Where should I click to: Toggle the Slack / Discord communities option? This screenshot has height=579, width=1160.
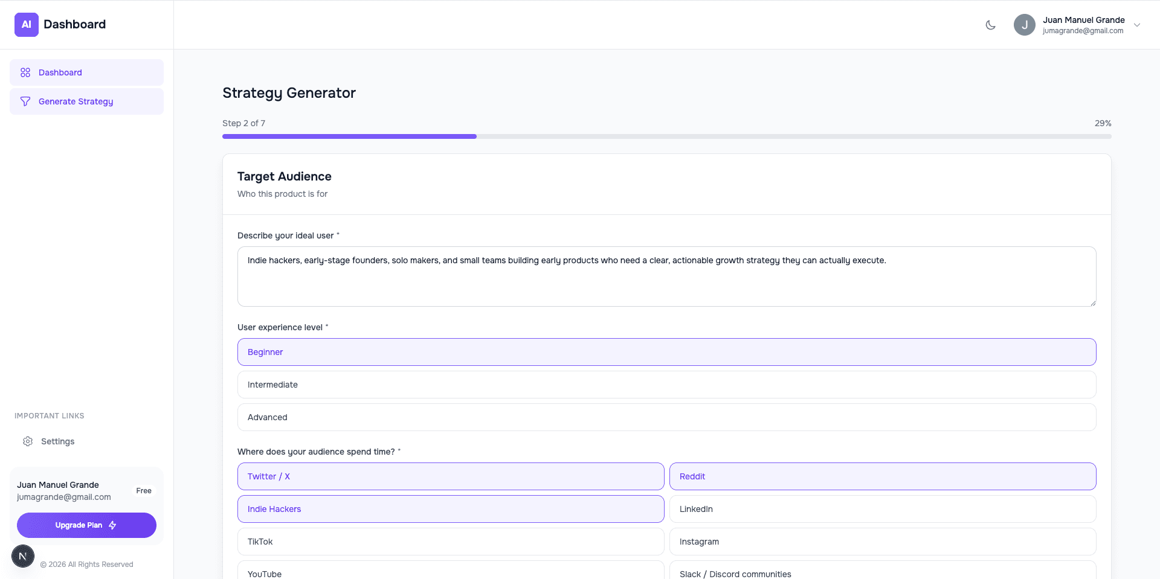pyautogui.click(x=883, y=571)
